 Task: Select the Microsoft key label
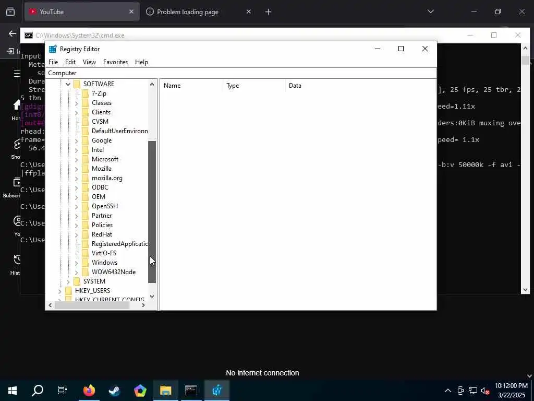[105, 159]
